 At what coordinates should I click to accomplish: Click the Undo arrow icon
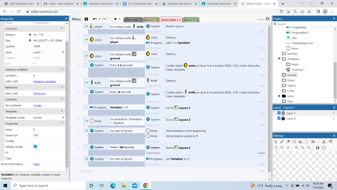[x=95, y=19]
